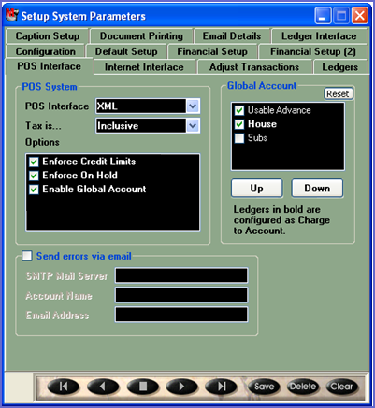Click the SMTP Mail Server input field
This screenshot has height=408, width=375.
181,275
